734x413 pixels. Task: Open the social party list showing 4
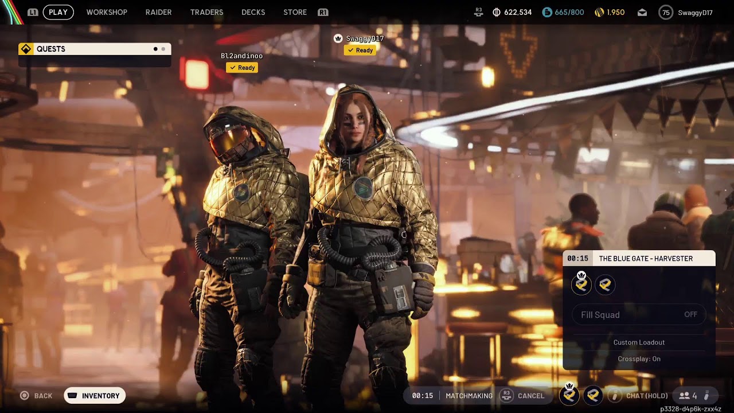point(688,396)
